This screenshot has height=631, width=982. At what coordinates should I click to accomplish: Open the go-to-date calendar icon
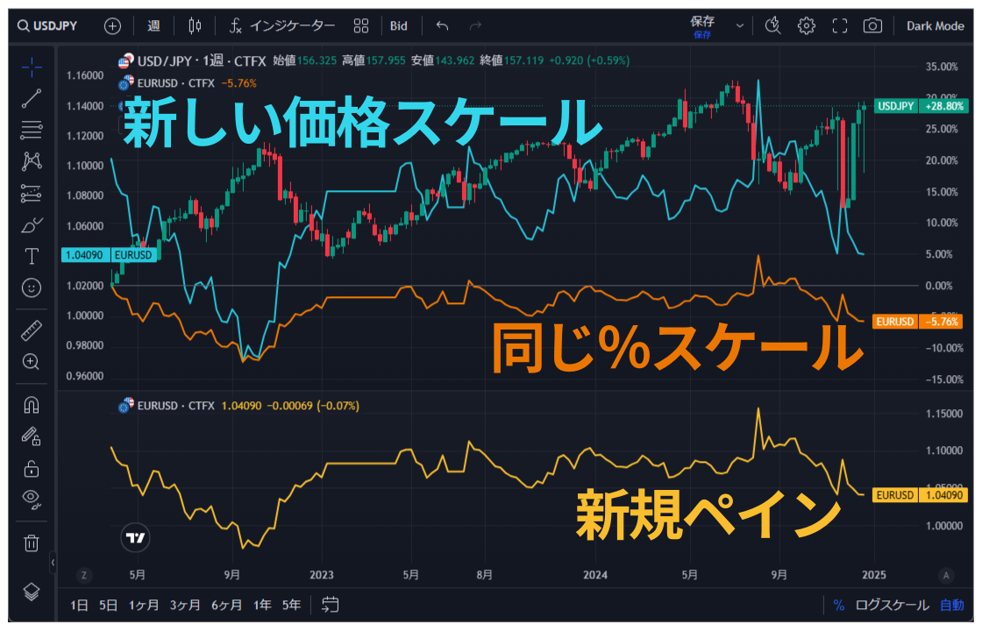pyautogui.click(x=330, y=605)
